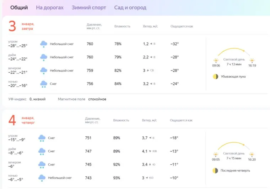Viewport: 270px width, 189px height.
Task: Click the 16:20 sunset sun icon
Action: tap(252, 155)
